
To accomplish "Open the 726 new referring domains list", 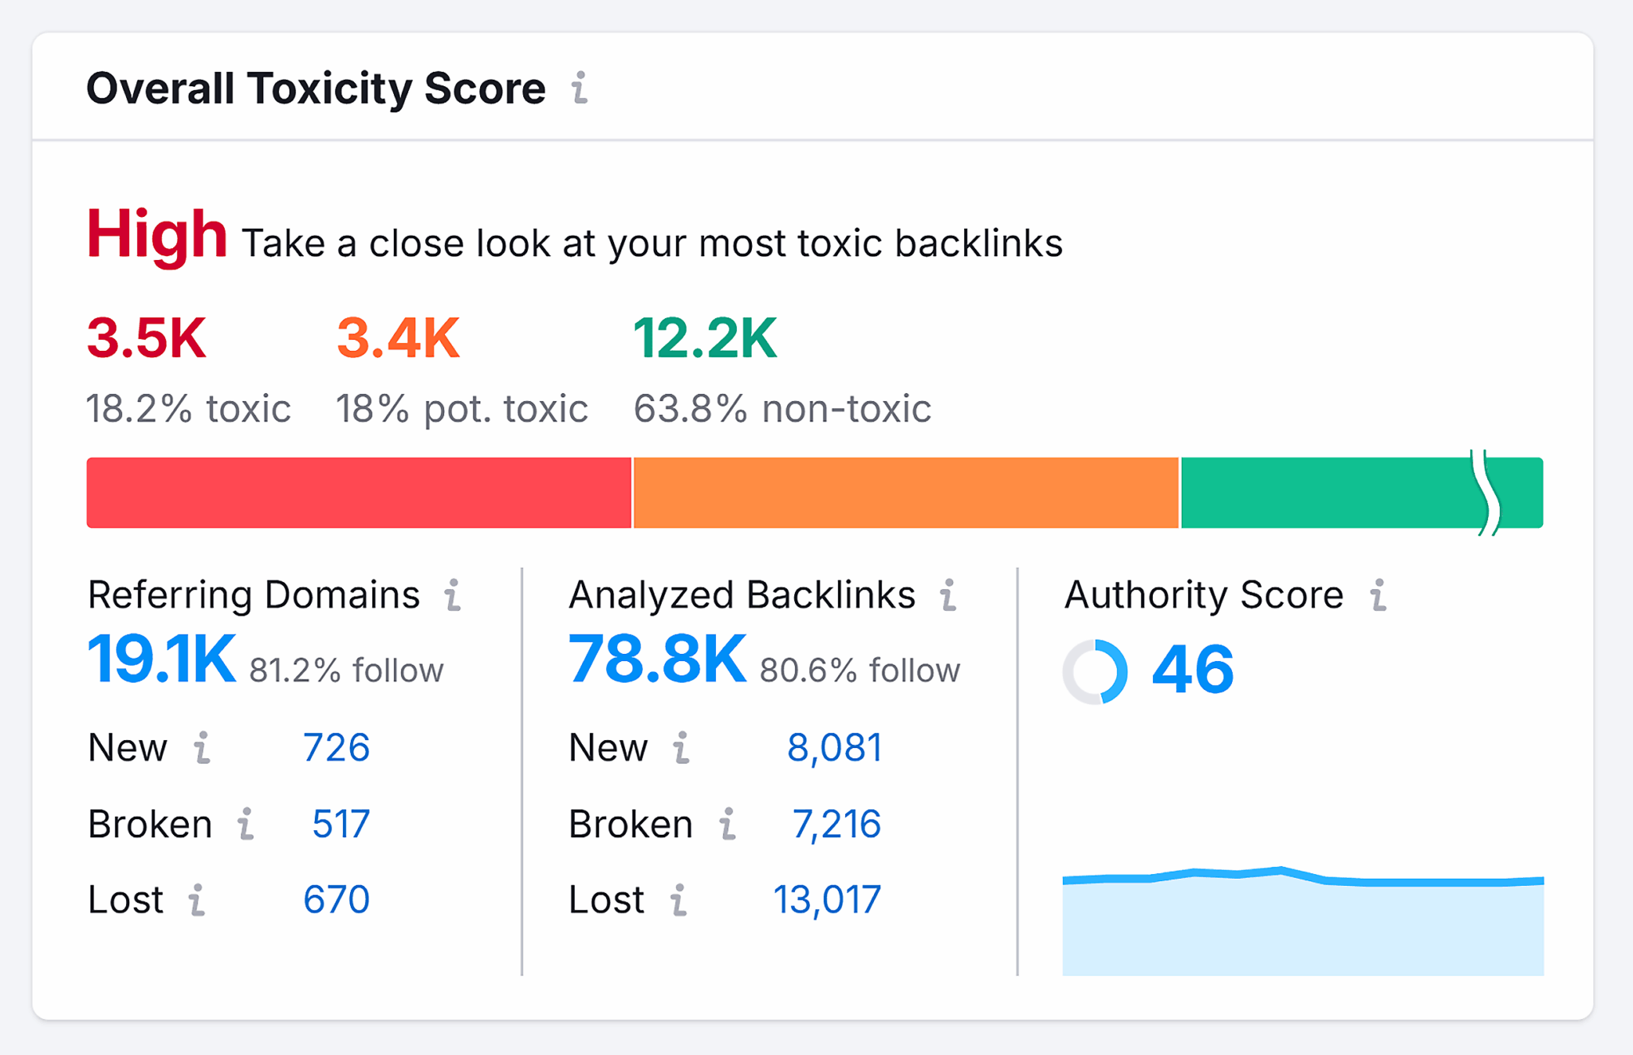I will 336,748.
